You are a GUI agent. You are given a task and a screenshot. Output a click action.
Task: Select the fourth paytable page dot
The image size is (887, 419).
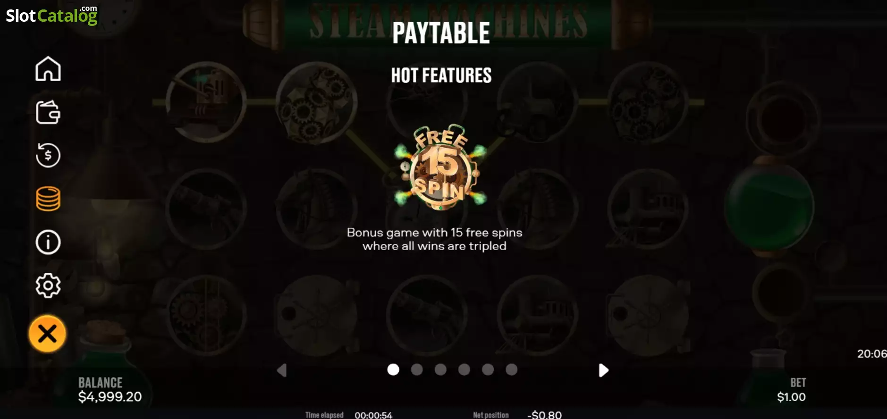point(464,369)
